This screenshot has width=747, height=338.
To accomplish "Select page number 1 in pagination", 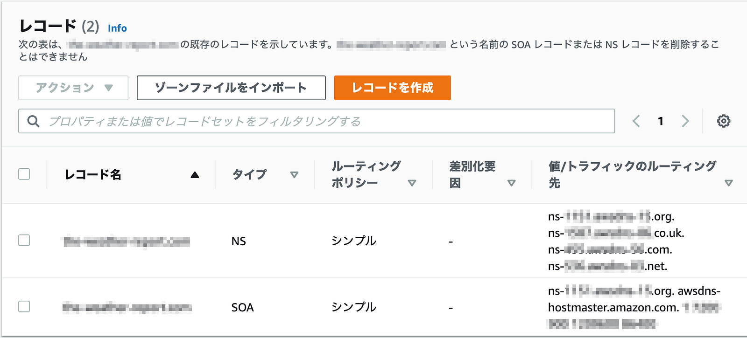I will point(661,121).
